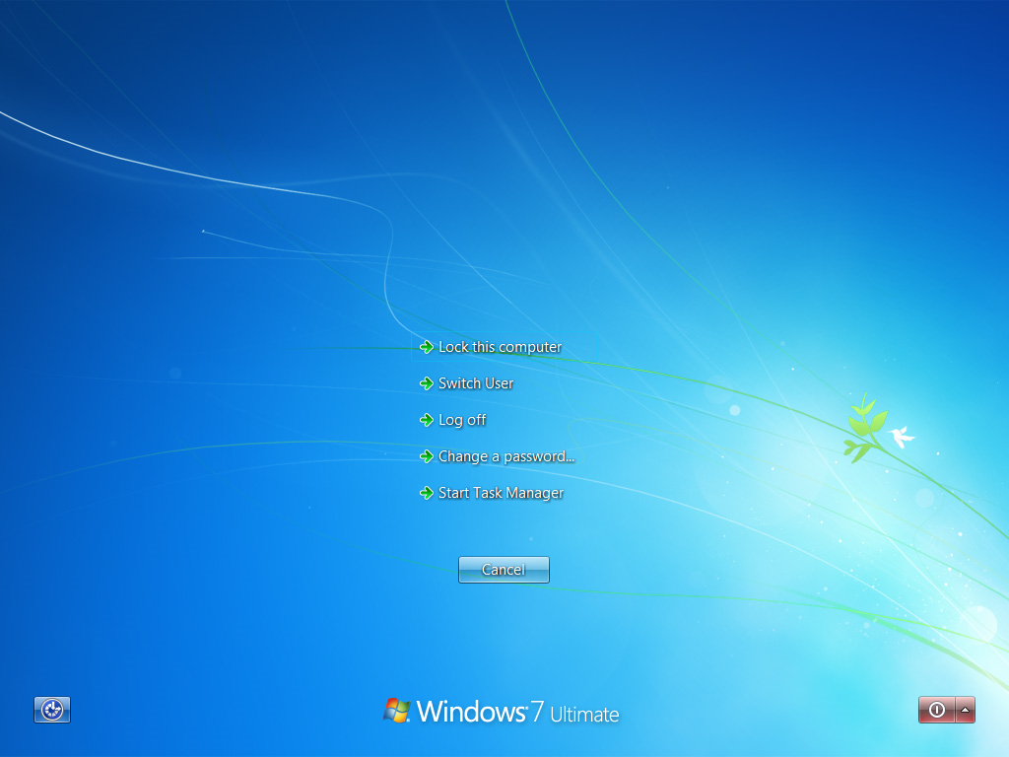Reveal restart options with the power button chevron

pyautogui.click(x=964, y=710)
